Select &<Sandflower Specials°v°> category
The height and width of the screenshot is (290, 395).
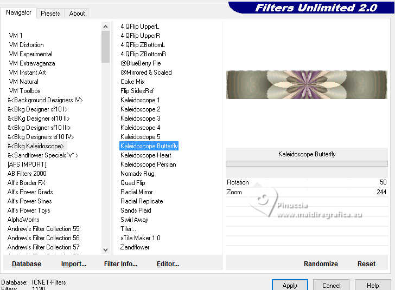(x=43, y=155)
